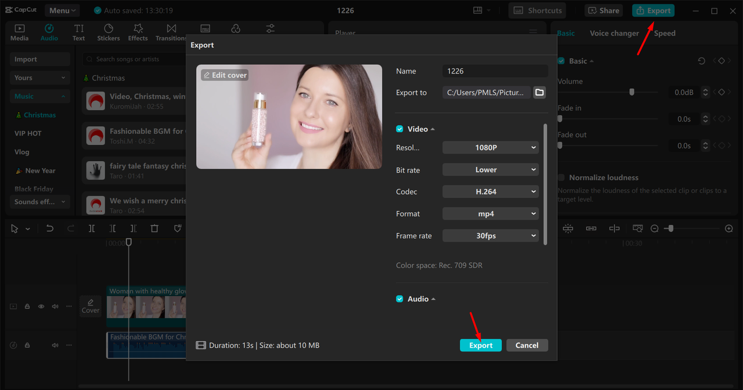
Task: Switch to the Speed tab
Action: [665, 33]
